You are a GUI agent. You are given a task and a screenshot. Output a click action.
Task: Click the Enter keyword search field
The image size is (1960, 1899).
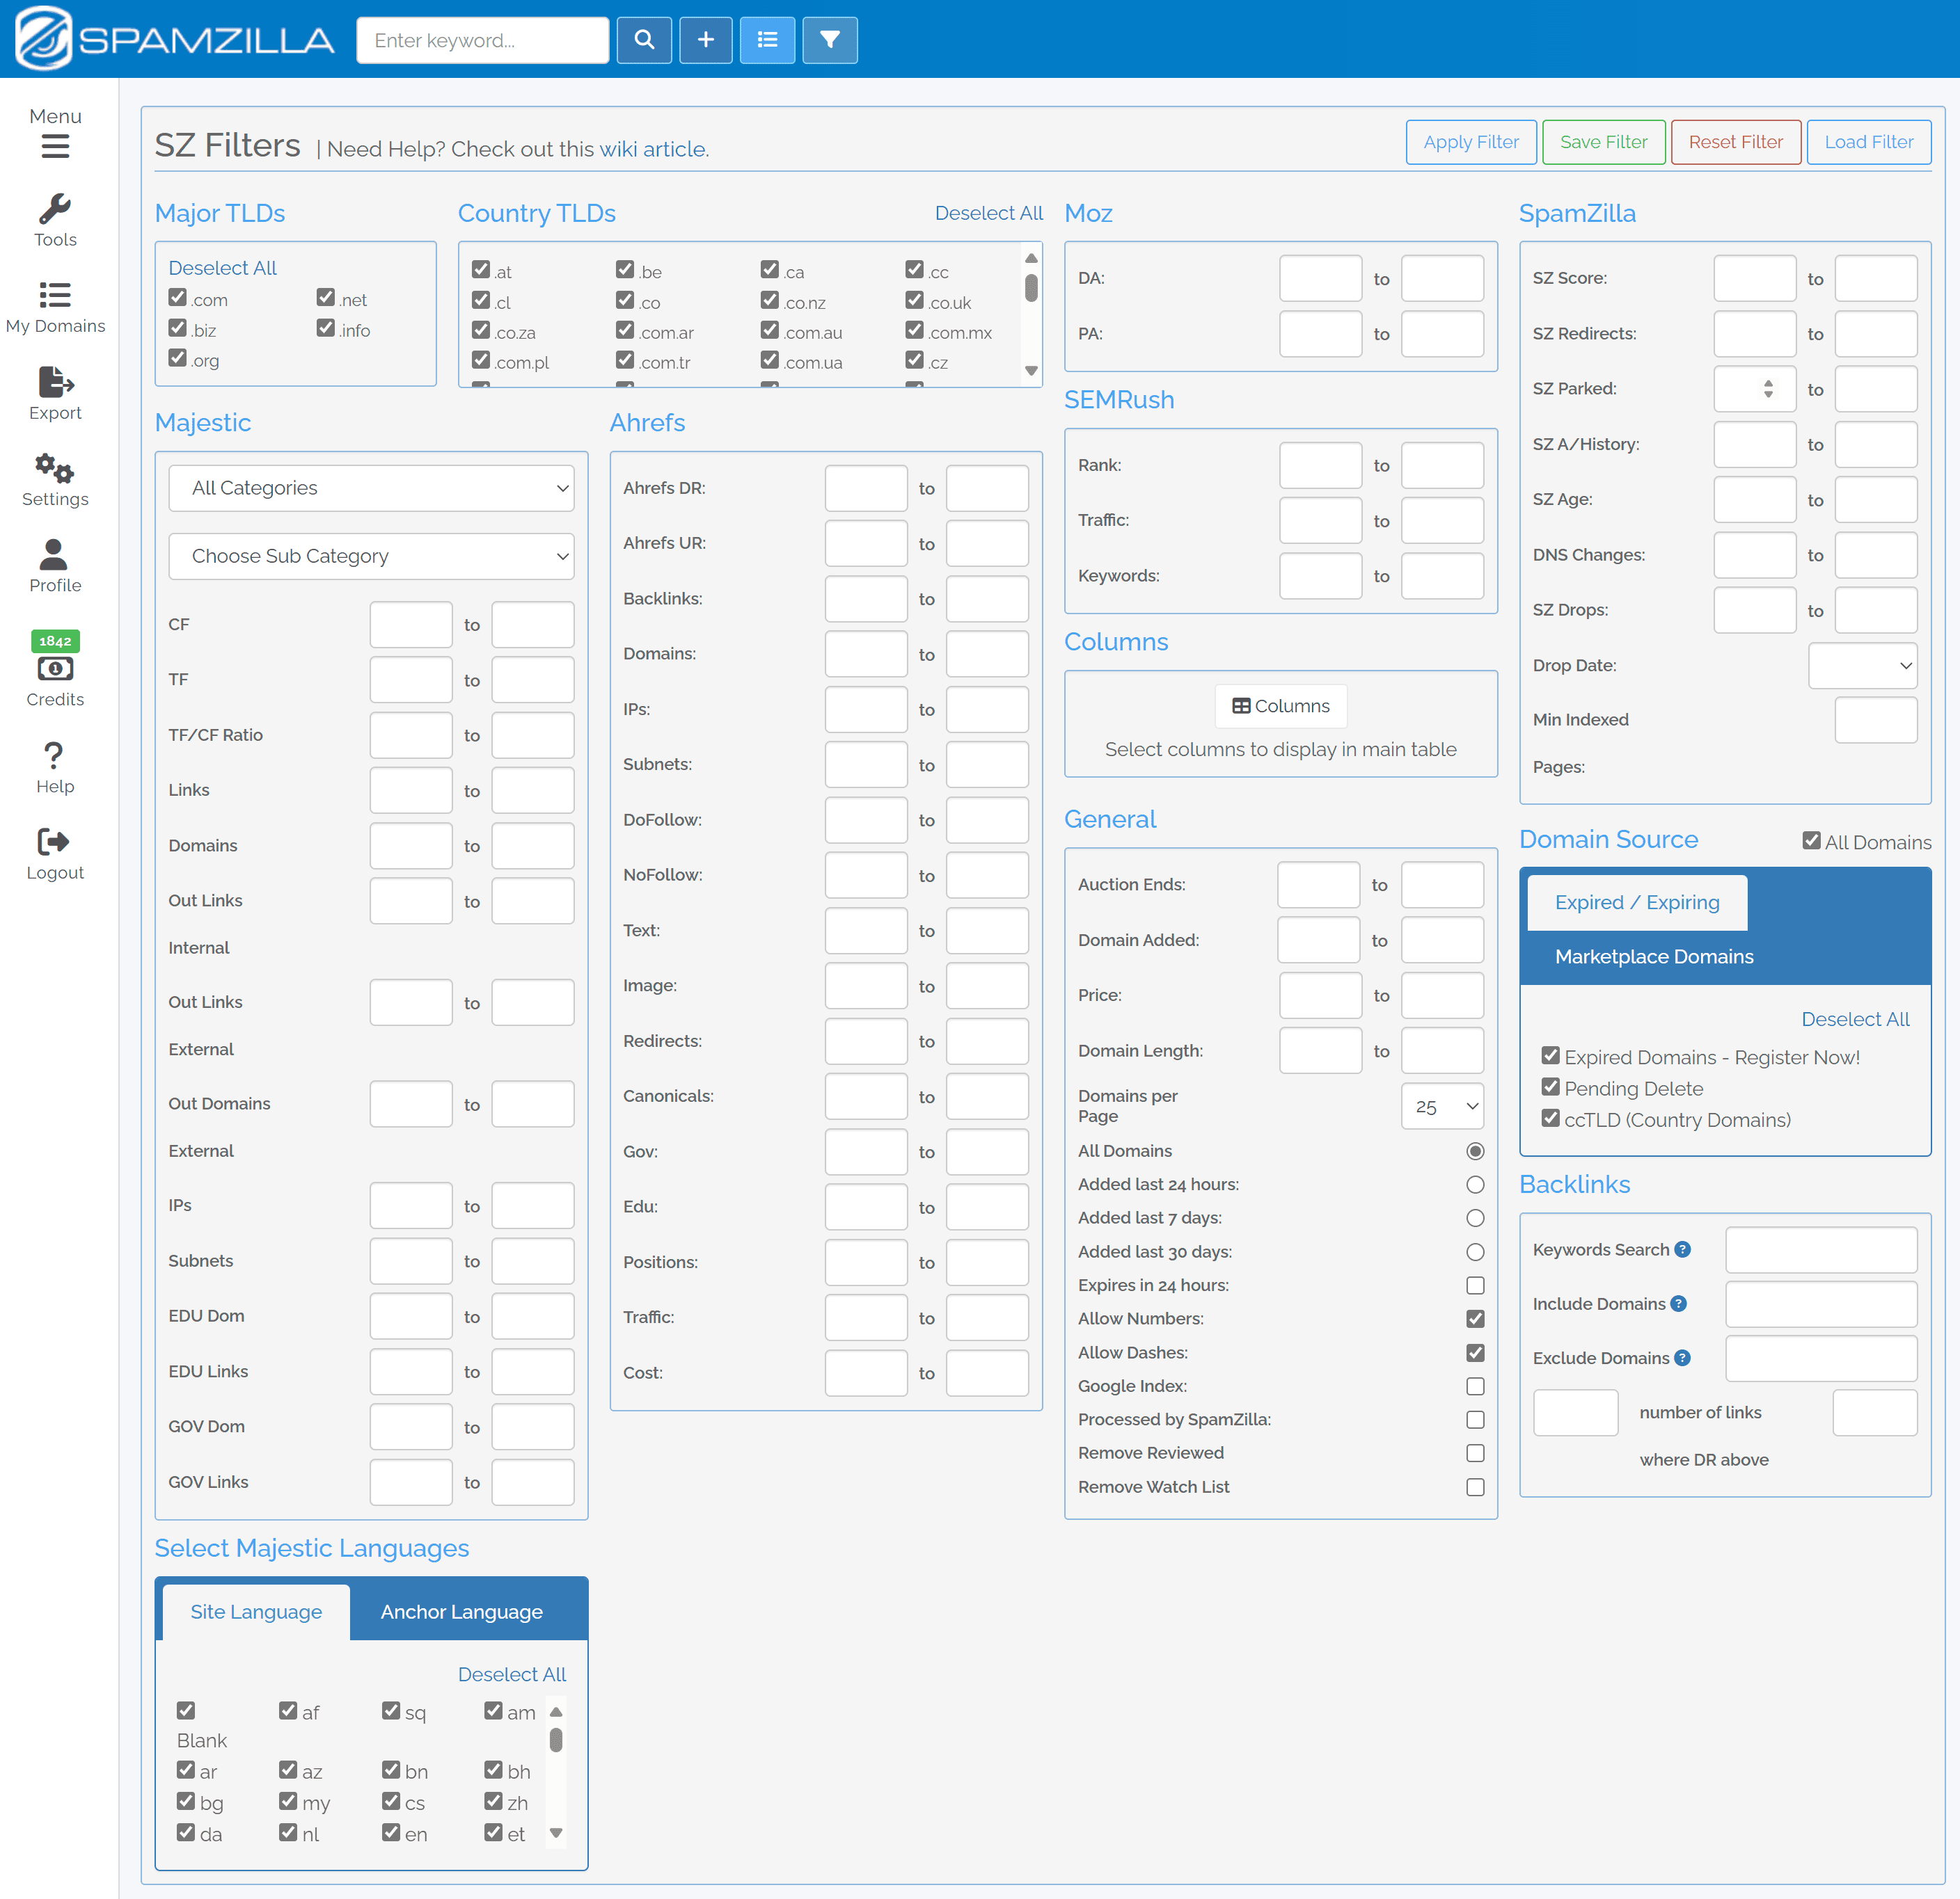tap(483, 40)
